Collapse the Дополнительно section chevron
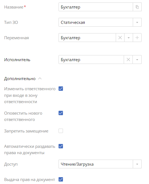Viewport: 149px width, 184px height. click(40, 78)
